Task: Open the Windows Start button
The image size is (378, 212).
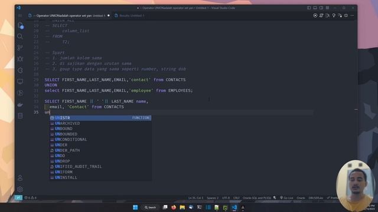Action: pyautogui.click(x=135, y=207)
